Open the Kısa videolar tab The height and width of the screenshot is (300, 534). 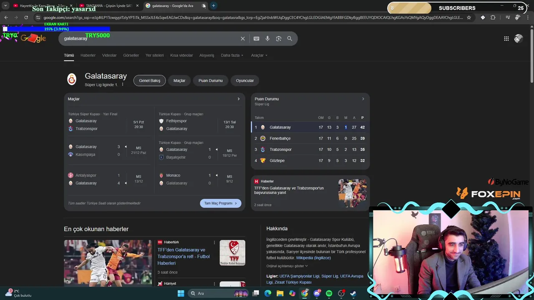pos(181,55)
